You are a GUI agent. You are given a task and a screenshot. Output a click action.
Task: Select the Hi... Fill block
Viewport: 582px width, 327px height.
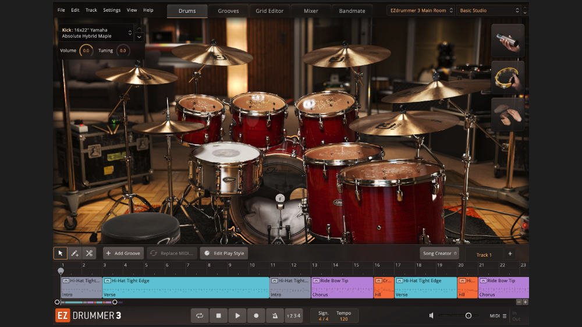coord(467,287)
